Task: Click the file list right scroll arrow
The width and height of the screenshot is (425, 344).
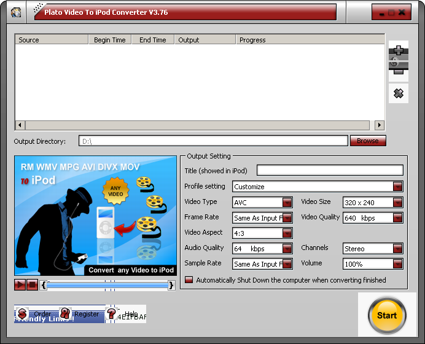Action: tap(380, 125)
